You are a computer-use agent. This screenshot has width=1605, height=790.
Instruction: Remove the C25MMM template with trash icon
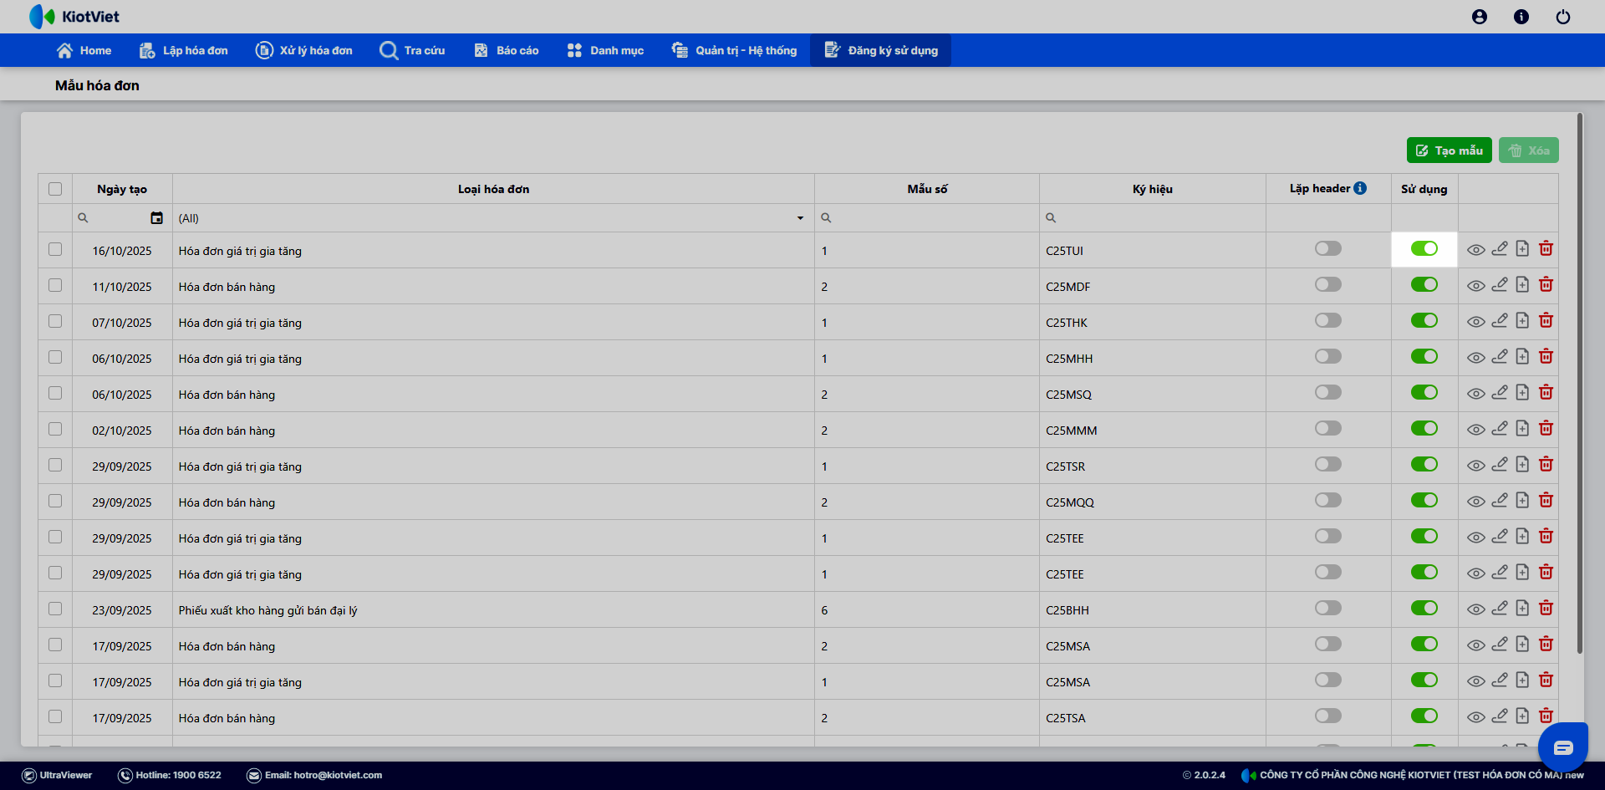point(1546,428)
